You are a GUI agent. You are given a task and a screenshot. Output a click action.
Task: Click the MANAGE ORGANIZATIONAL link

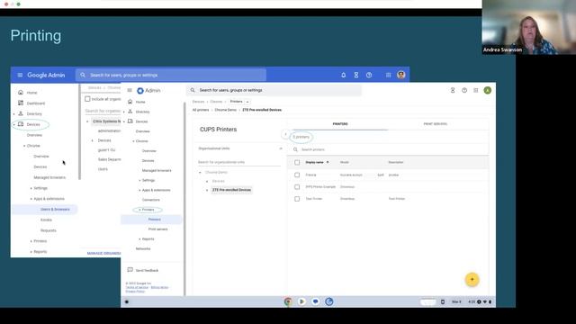(x=104, y=254)
